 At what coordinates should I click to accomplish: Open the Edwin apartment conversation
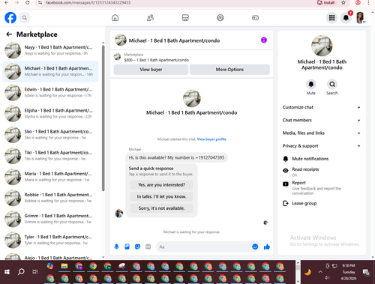50,92
